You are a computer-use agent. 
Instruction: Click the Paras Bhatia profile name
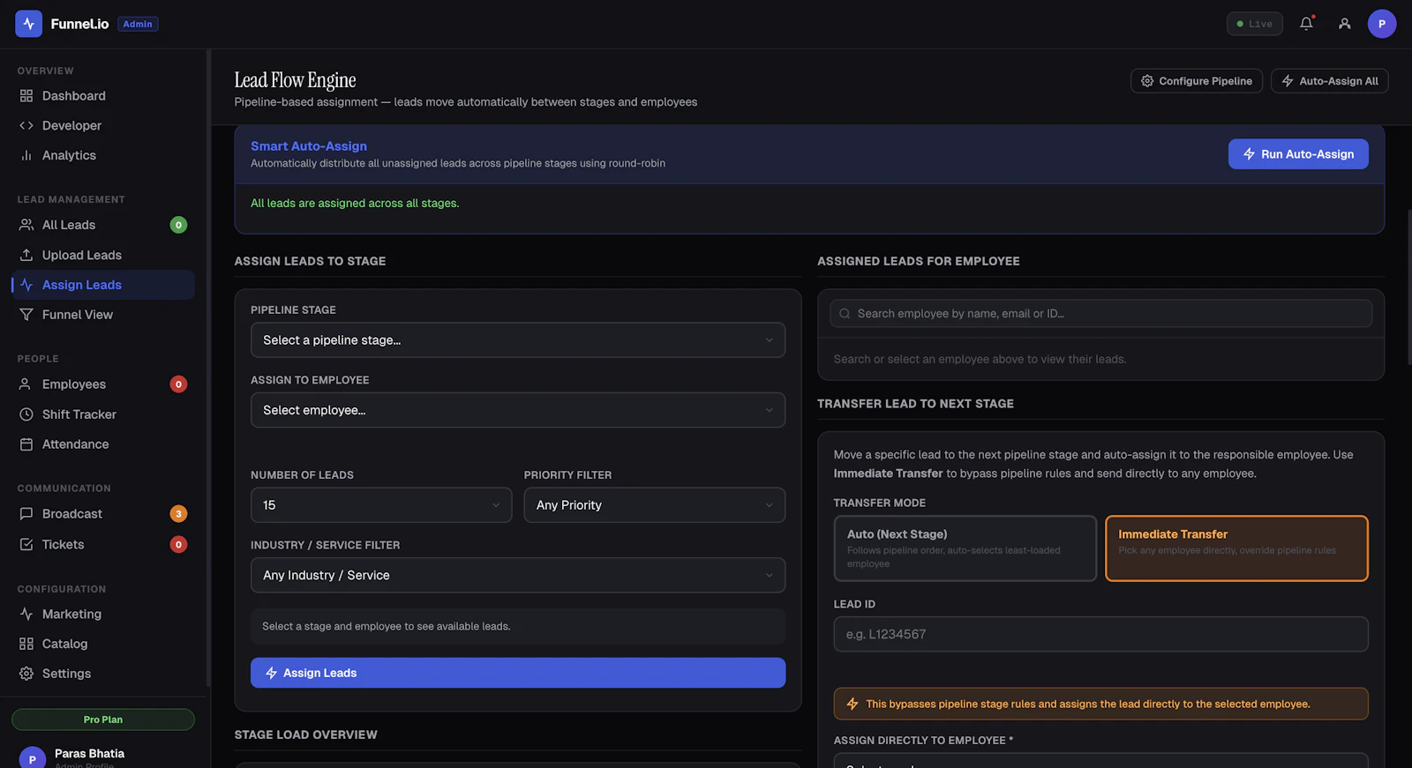pyautogui.click(x=89, y=754)
